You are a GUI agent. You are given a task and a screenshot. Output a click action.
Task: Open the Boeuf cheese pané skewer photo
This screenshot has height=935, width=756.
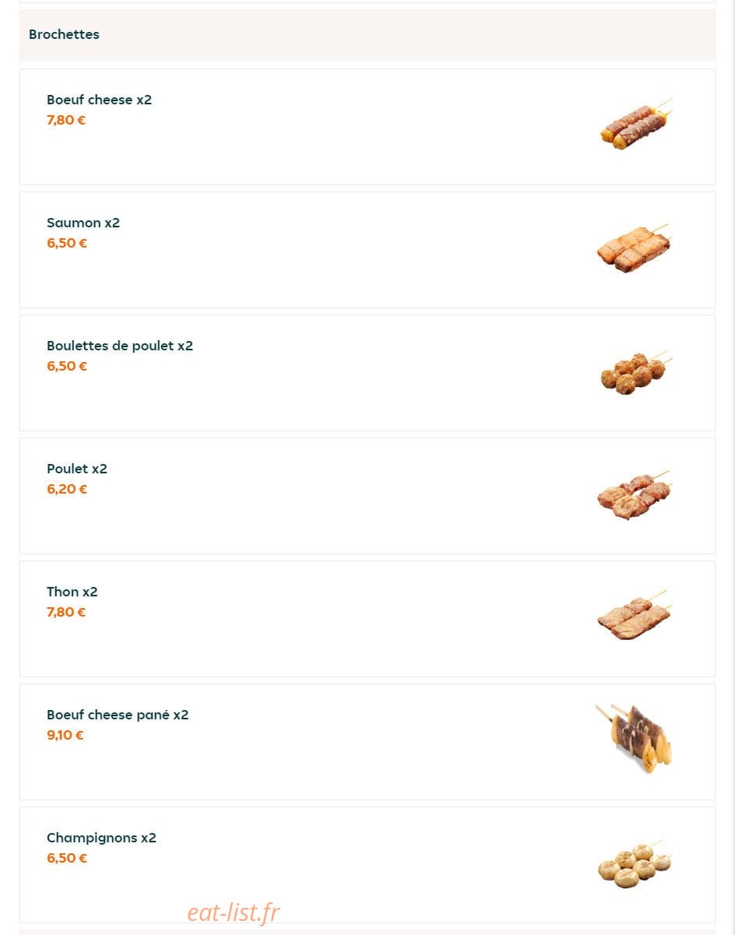click(635, 739)
